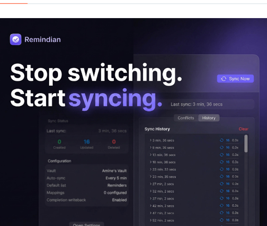Click the sync icon in the 47 min, 2 secs row
The image size is (267, 226).
click(x=221, y=213)
